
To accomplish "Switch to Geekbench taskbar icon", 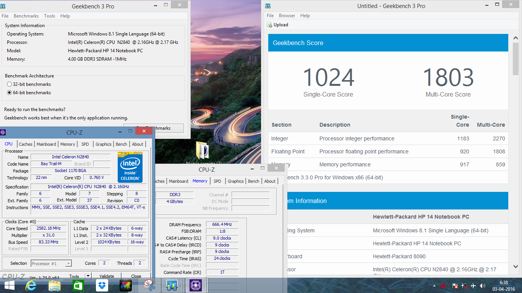I will pyautogui.click(x=173, y=285).
